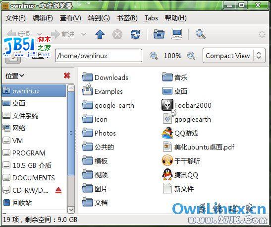The image size is (271, 227).
Task: Select DOCUMENTS drive in sidebar
Action: (29, 178)
